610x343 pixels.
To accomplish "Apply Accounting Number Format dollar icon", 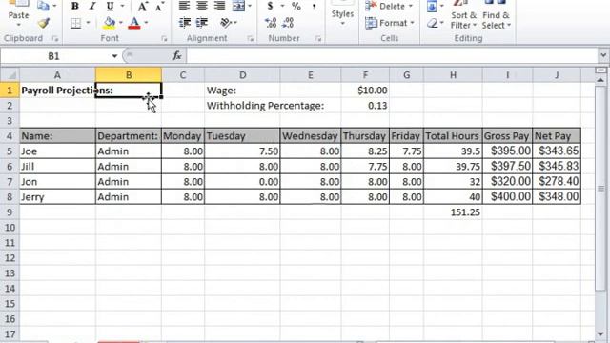I will click(270, 6).
